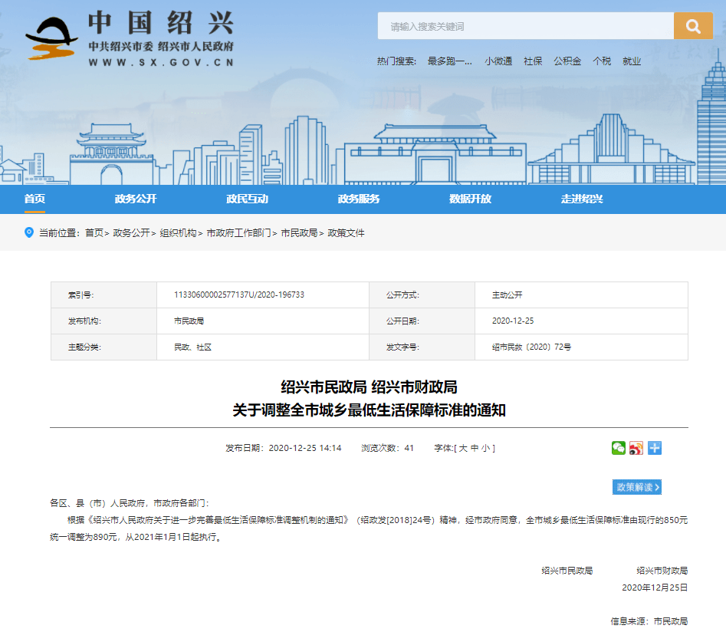
Task: Click the blue location pin icon
Action: coord(29,232)
